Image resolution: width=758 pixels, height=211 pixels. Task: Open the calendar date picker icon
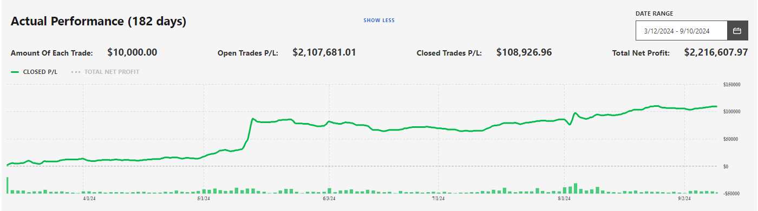pos(737,31)
